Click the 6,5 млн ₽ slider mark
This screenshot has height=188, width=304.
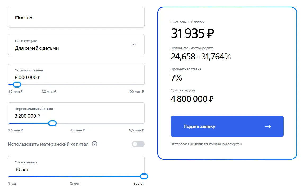(x=136, y=130)
